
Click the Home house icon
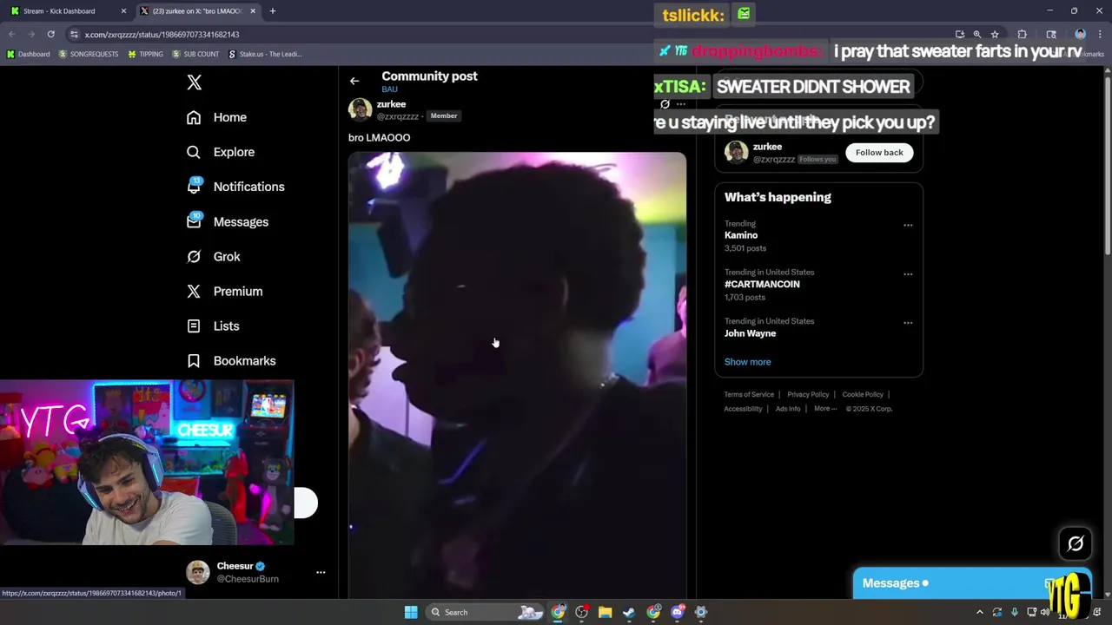tap(194, 117)
